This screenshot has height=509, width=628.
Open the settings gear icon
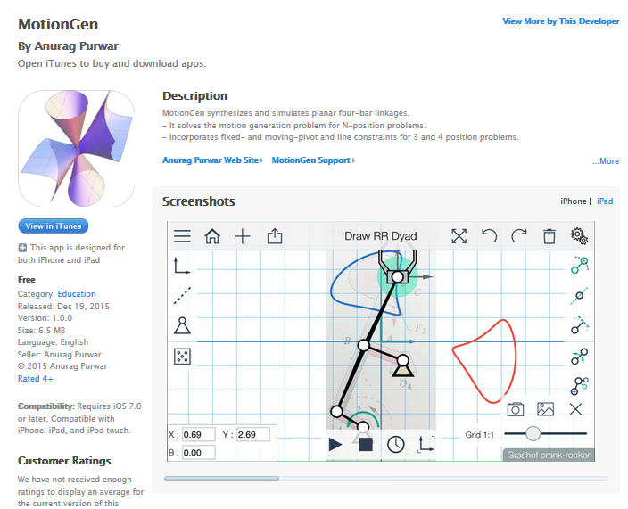coord(579,236)
